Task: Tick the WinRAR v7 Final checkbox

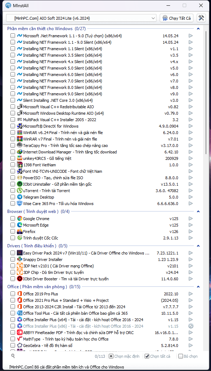Action: pos(13,139)
